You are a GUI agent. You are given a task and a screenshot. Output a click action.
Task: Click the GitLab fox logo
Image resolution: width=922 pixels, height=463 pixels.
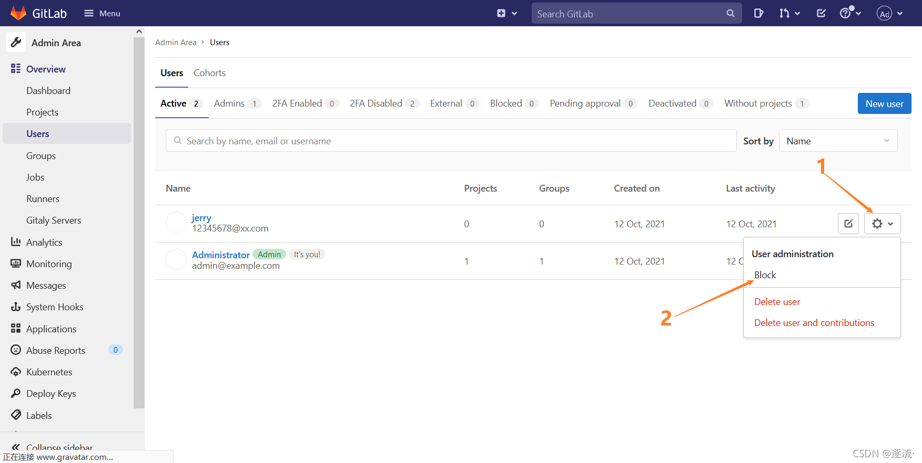pos(18,13)
